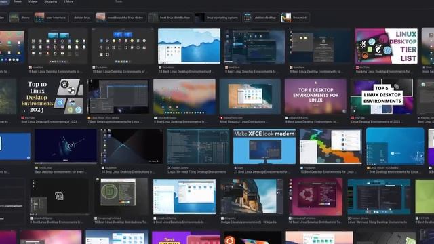Open the 'Make XFCE look modern' thumbnail
This screenshot has height=244, width=434.
[x=264, y=146]
